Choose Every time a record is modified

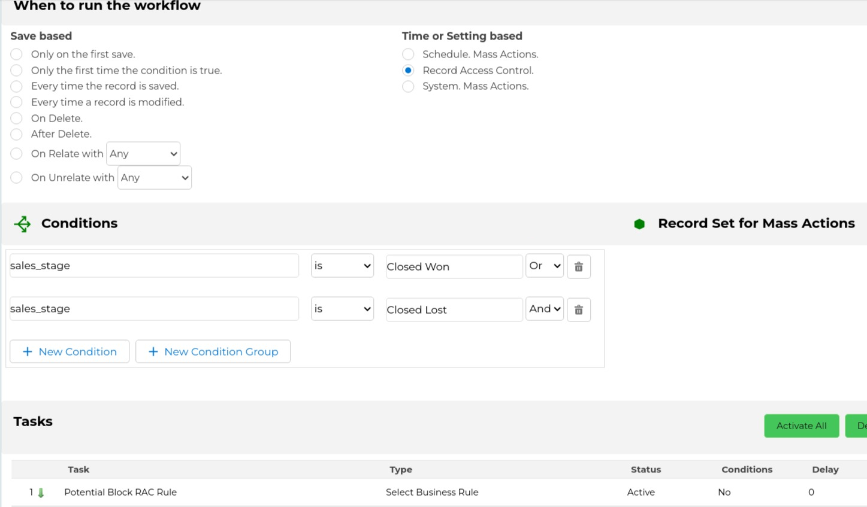(x=16, y=102)
